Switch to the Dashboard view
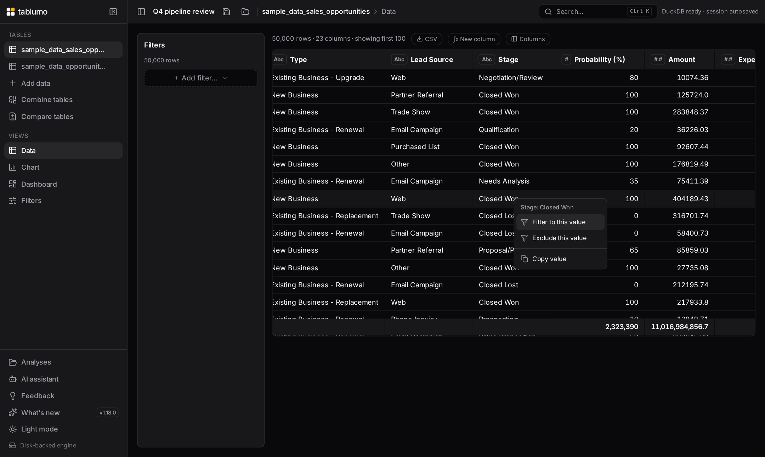Viewport: 765px width, 457px height. coord(63,184)
